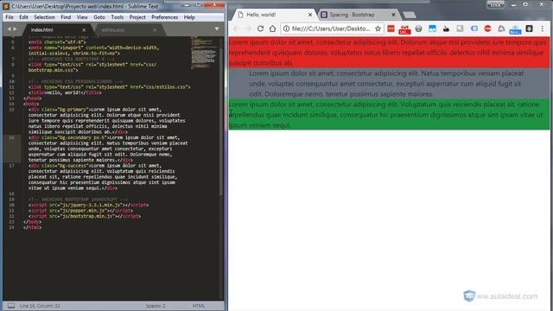View site information icon in address bar
553x311 pixels.
tap(286, 29)
